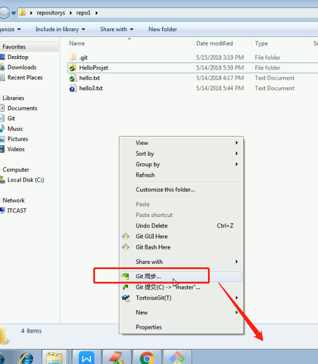
Task: Expand Share with submenu arrow in context menu
Action: point(237,262)
